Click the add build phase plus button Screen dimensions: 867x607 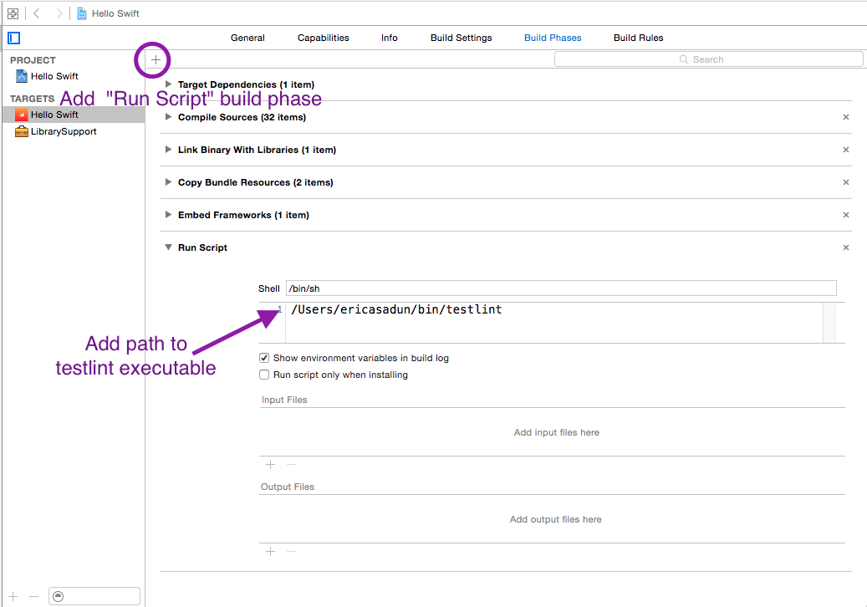(156, 59)
